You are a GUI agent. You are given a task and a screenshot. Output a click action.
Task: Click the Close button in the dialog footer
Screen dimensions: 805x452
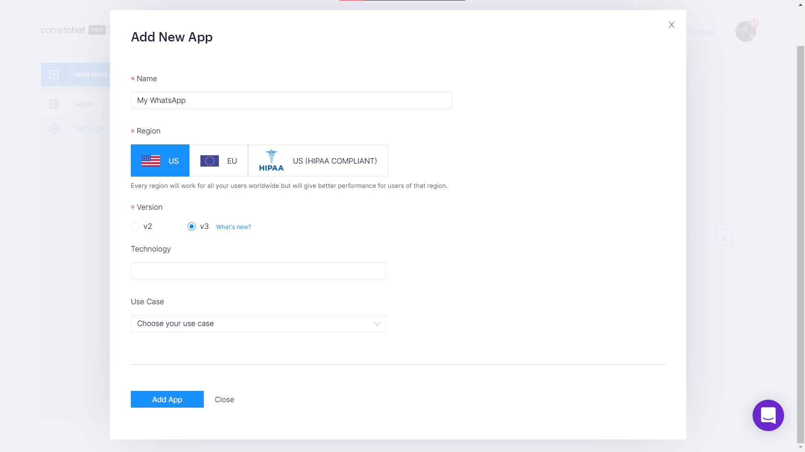[224, 400]
